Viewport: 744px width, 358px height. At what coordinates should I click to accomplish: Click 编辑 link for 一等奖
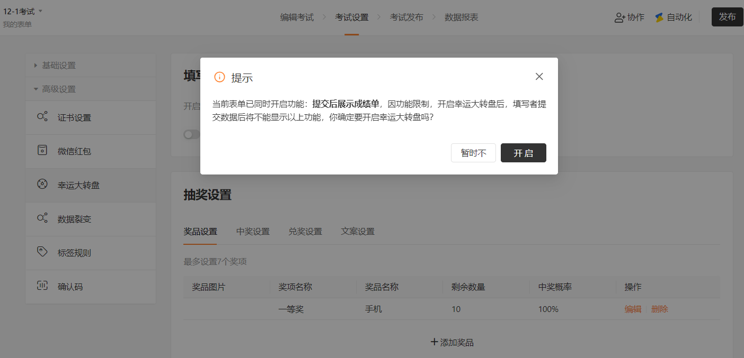point(633,309)
